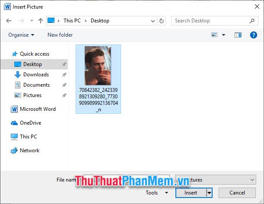Select This PC in sidebar

pos(29,137)
